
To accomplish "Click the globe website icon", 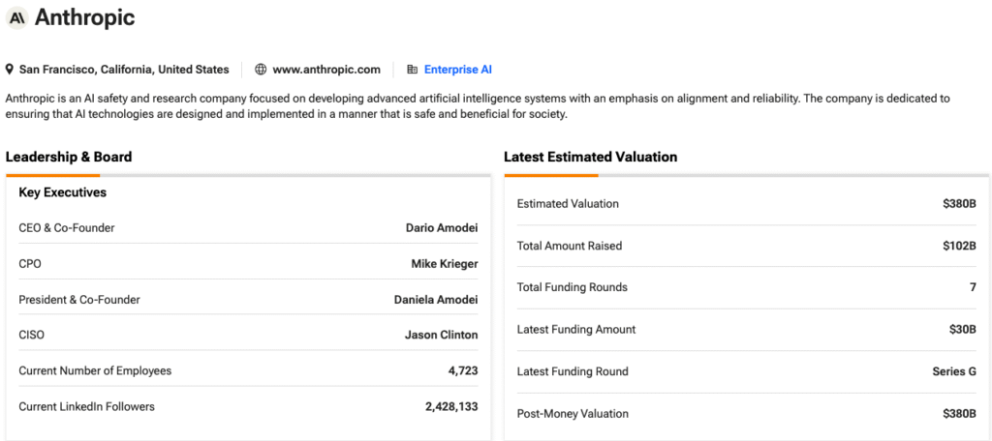I will click(261, 70).
